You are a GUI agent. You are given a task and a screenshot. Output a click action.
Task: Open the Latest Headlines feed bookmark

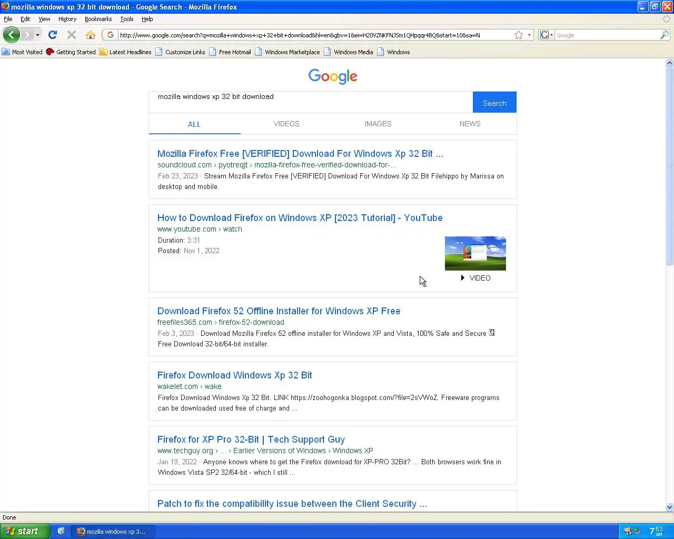[x=125, y=52]
